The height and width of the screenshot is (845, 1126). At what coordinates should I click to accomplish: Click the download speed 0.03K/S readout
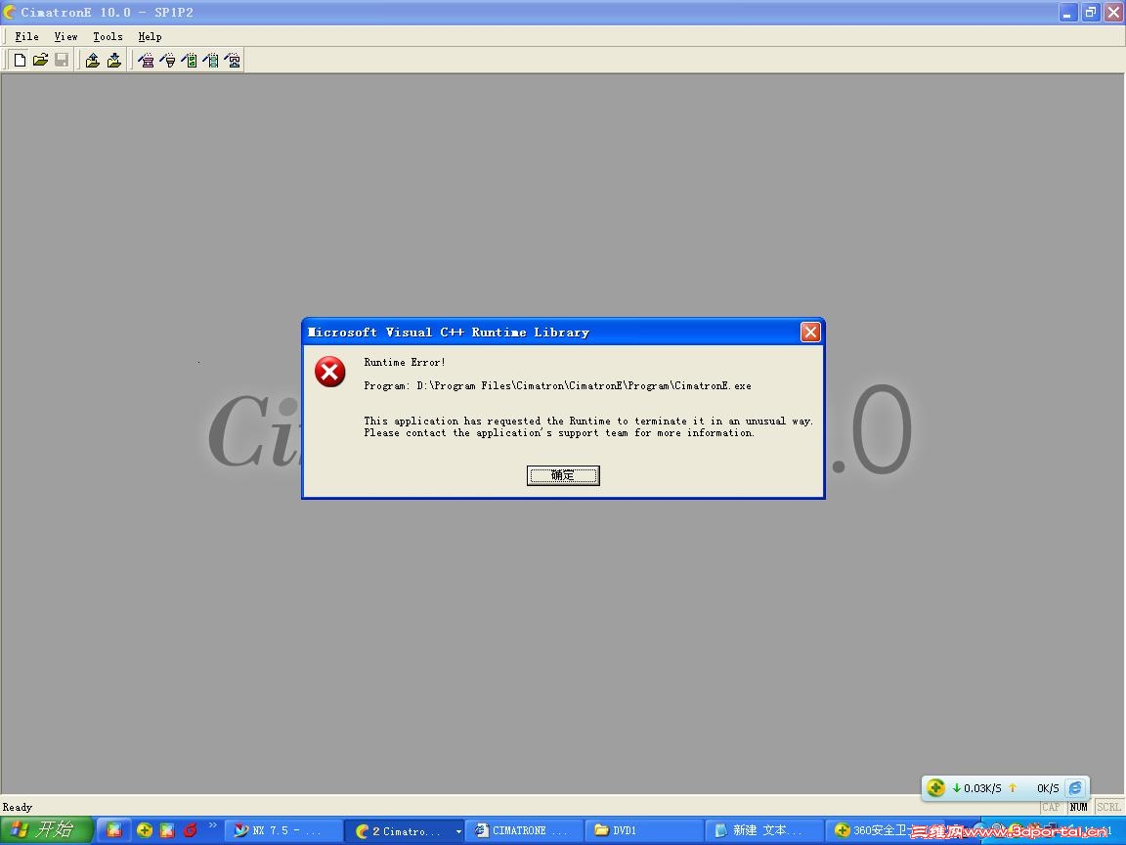981,788
